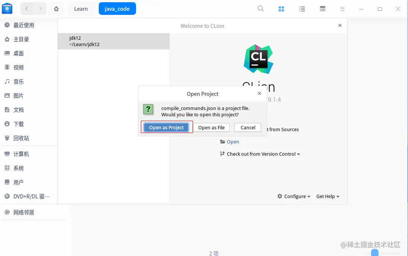
Task: Click the 回收站 trash icon
Action: [x=7, y=138]
